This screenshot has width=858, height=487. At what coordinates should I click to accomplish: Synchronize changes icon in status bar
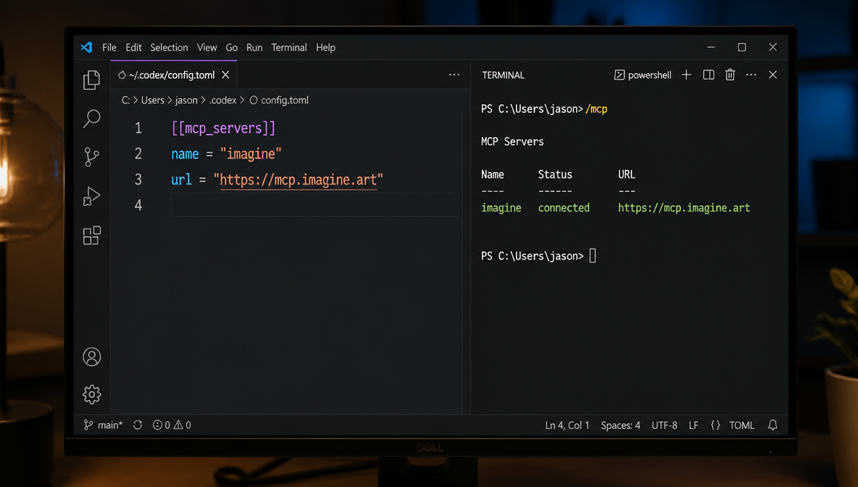pos(138,425)
